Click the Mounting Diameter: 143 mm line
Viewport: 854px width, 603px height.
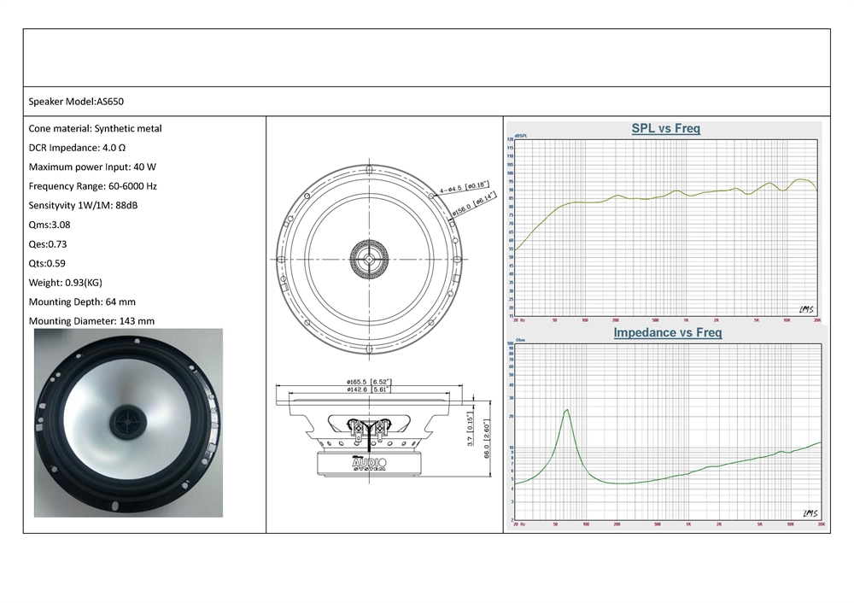click(91, 321)
